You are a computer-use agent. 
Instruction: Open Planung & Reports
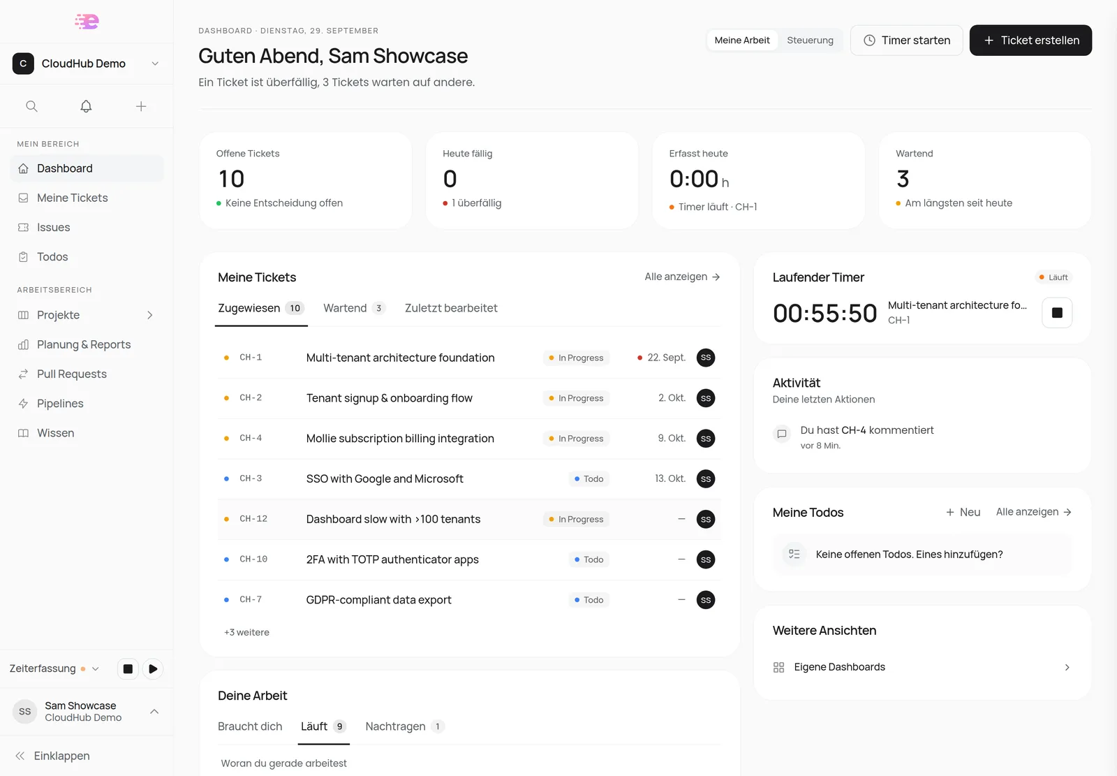pyautogui.click(x=87, y=344)
